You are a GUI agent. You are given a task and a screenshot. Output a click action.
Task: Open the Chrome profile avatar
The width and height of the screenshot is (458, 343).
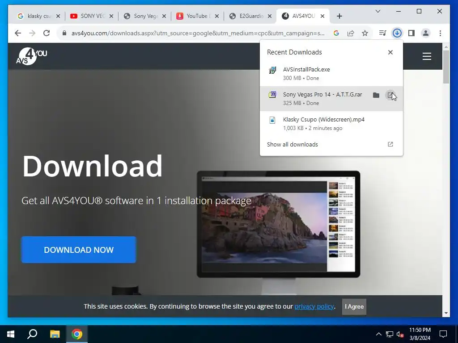(x=426, y=33)
